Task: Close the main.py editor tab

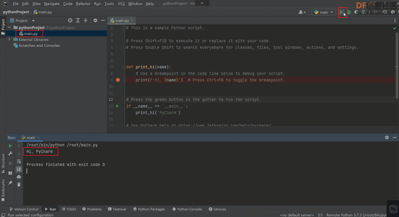Action: [132, 21]
